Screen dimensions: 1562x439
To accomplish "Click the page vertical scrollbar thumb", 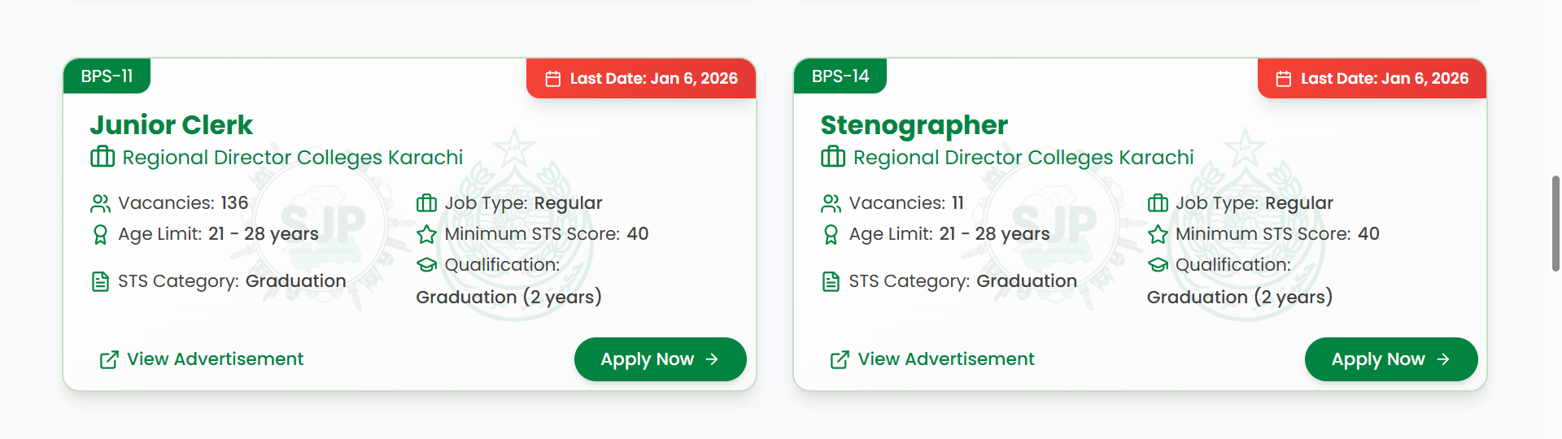I will coord(1555,223).
